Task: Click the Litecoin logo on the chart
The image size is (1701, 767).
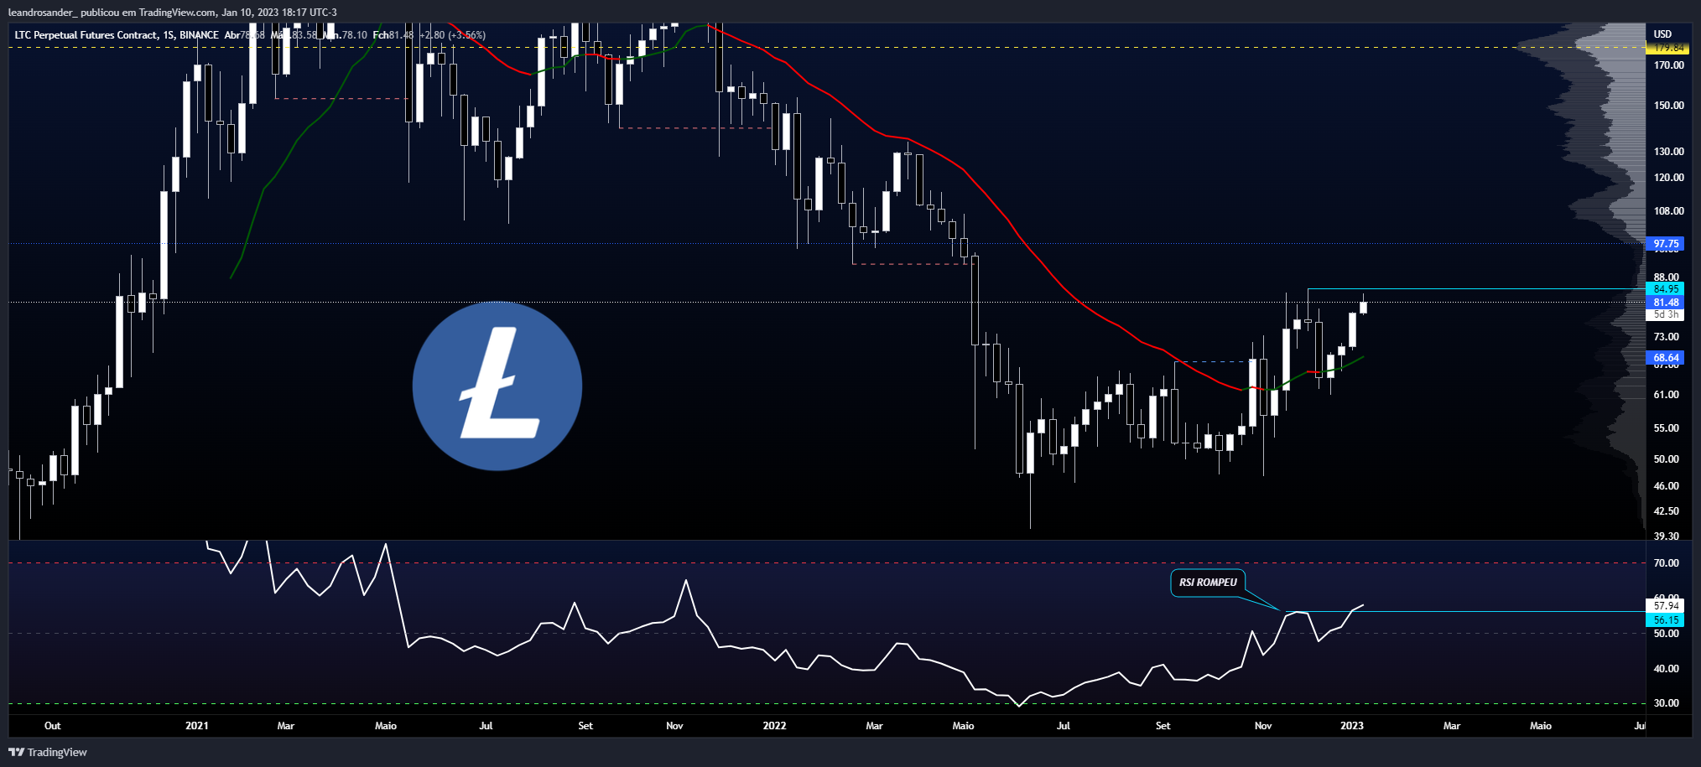Action: click(x=497, y=386)
